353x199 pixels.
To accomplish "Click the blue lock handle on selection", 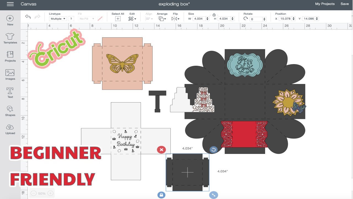I will pos(161,195).
